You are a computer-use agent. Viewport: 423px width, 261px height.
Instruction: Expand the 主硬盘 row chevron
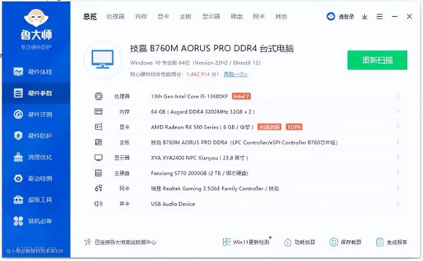(x=398, y=173)
